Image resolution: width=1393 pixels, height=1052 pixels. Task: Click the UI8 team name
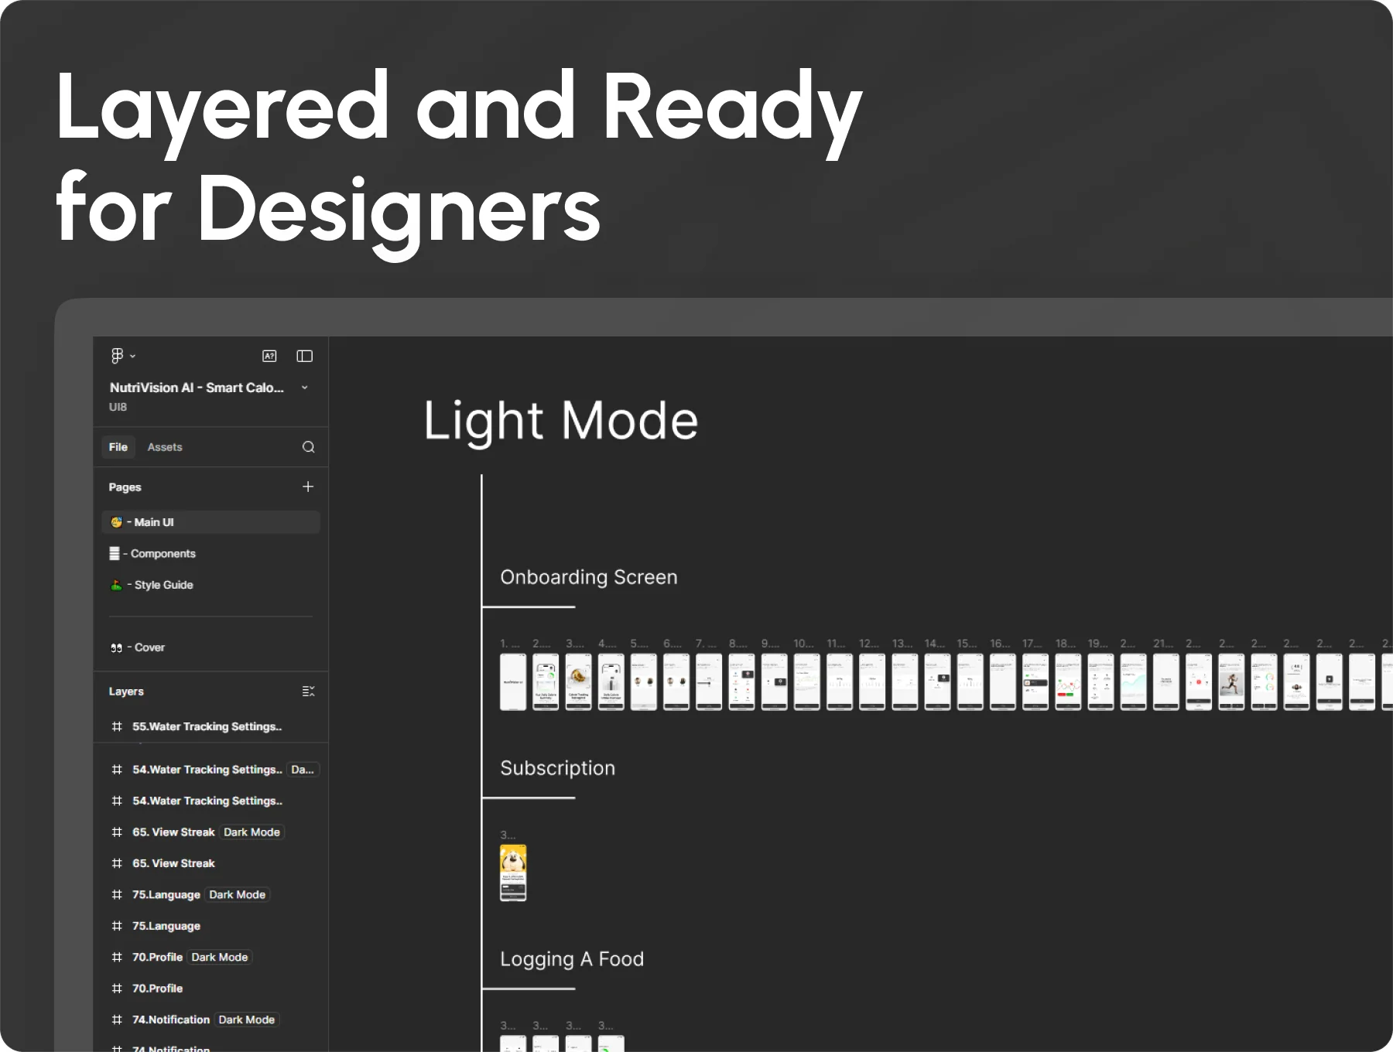118,407
